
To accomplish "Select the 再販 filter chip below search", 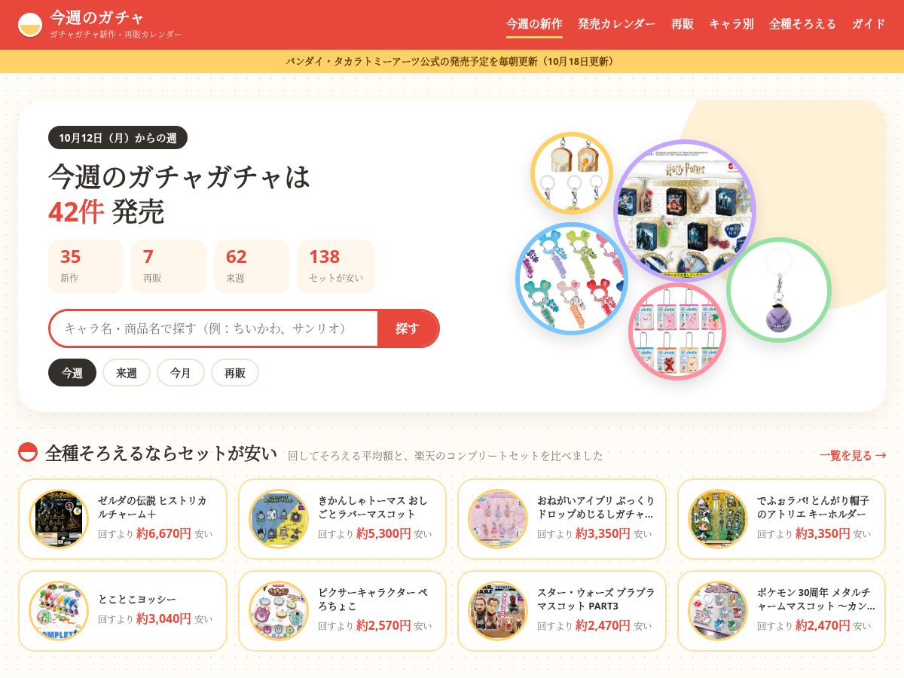I will tap(235, 373).
